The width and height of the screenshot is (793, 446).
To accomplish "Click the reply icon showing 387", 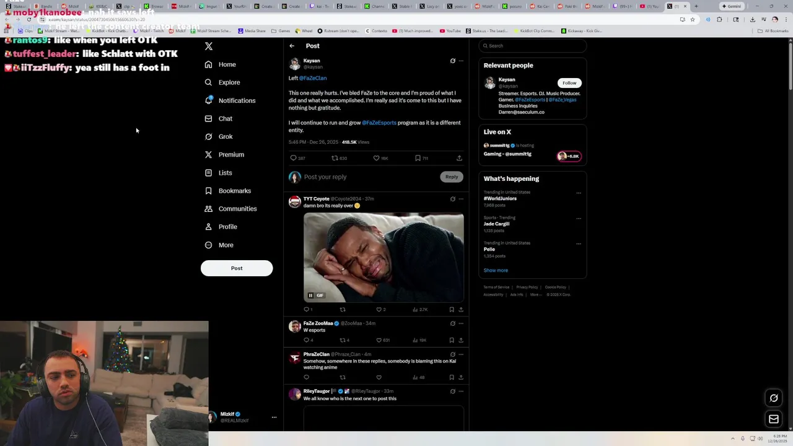I will (x=298, y=158).
